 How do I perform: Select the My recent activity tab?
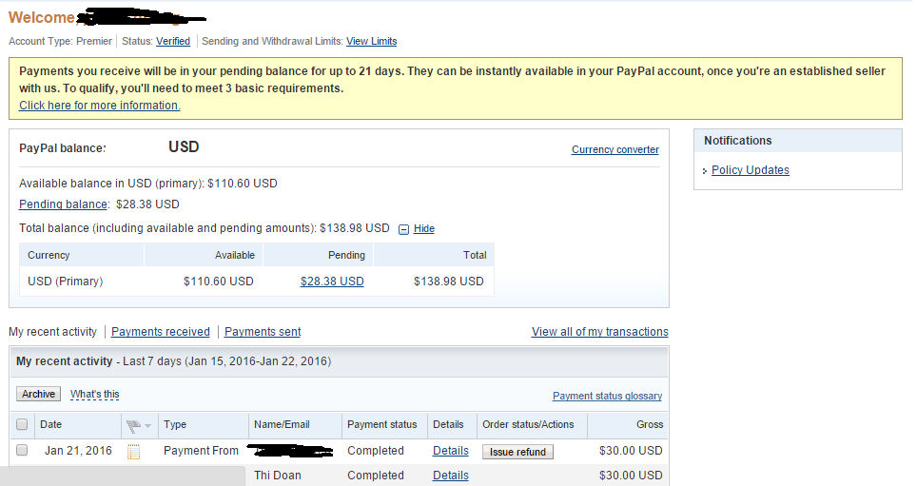tap(52, 332)
